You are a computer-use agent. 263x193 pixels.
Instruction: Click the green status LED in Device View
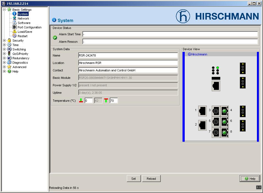point(218,68)
